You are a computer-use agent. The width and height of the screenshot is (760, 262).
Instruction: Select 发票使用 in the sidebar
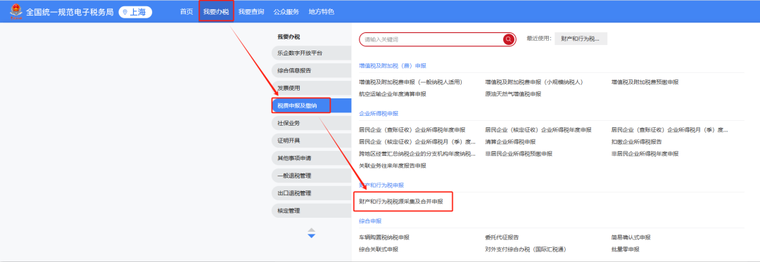coord(311,88)
